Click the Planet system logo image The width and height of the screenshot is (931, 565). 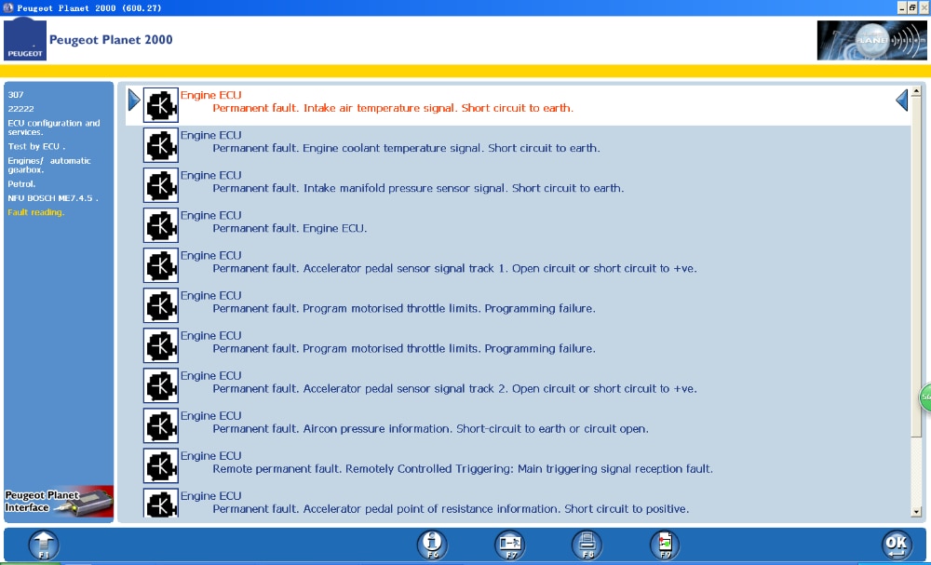(871, 40)
